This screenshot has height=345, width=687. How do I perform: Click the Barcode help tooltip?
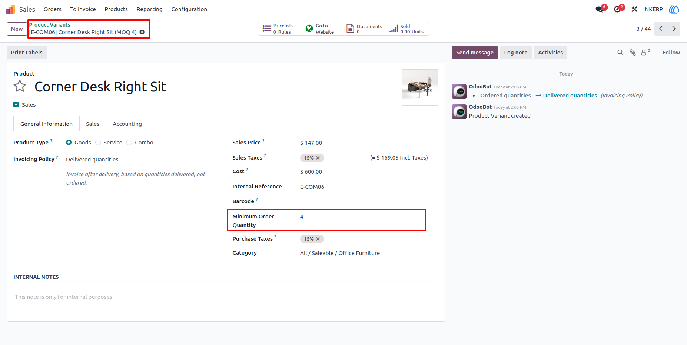[x=257, y=200]
